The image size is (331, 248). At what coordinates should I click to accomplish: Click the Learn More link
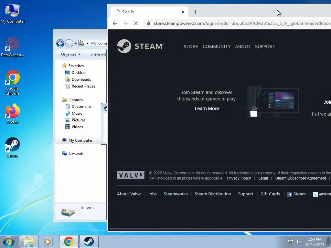click(207, 108)
